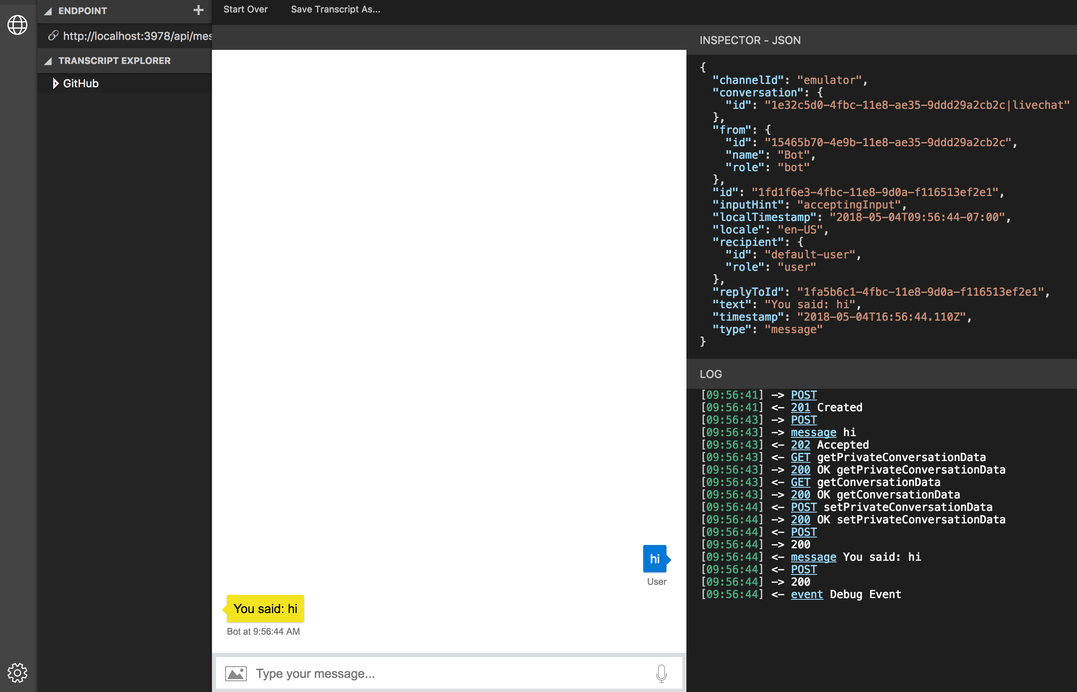Screen dimensions: 1077x692
Task: Open settings via the gear icon
Action: pyautogui.click(x=17, y=672)
